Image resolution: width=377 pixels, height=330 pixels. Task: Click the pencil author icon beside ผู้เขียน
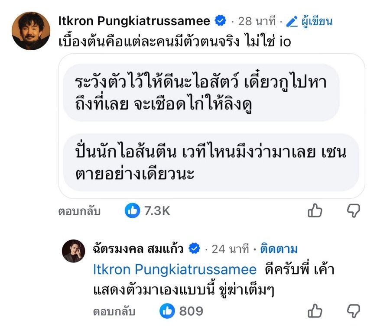click(x=292, y=21)
